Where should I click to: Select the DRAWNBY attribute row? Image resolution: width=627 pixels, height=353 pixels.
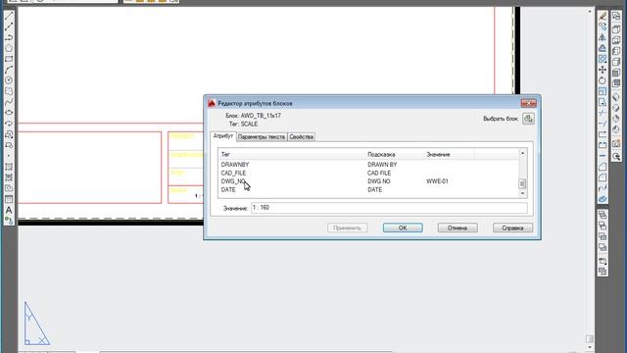click(368, 165)
